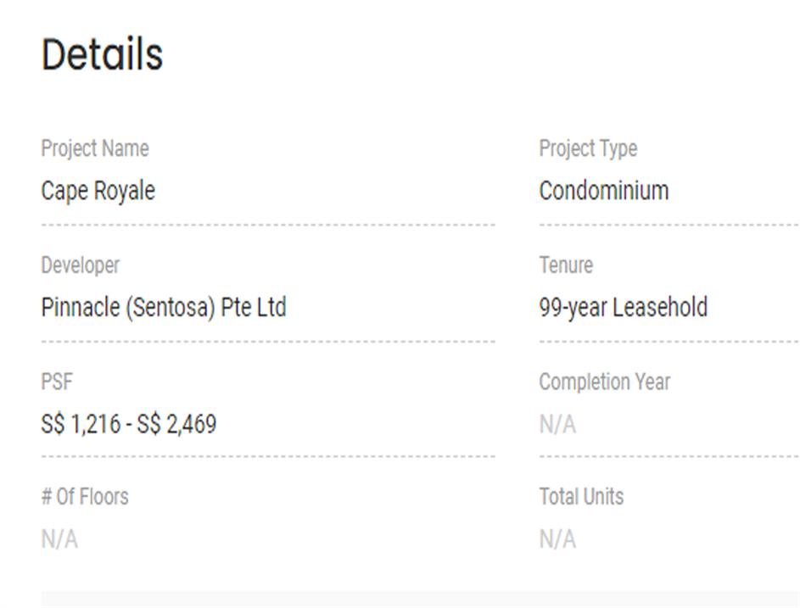Viewport: 800px width, 608px height.
Task: Click the PSF field label
Action: (57, 382)
